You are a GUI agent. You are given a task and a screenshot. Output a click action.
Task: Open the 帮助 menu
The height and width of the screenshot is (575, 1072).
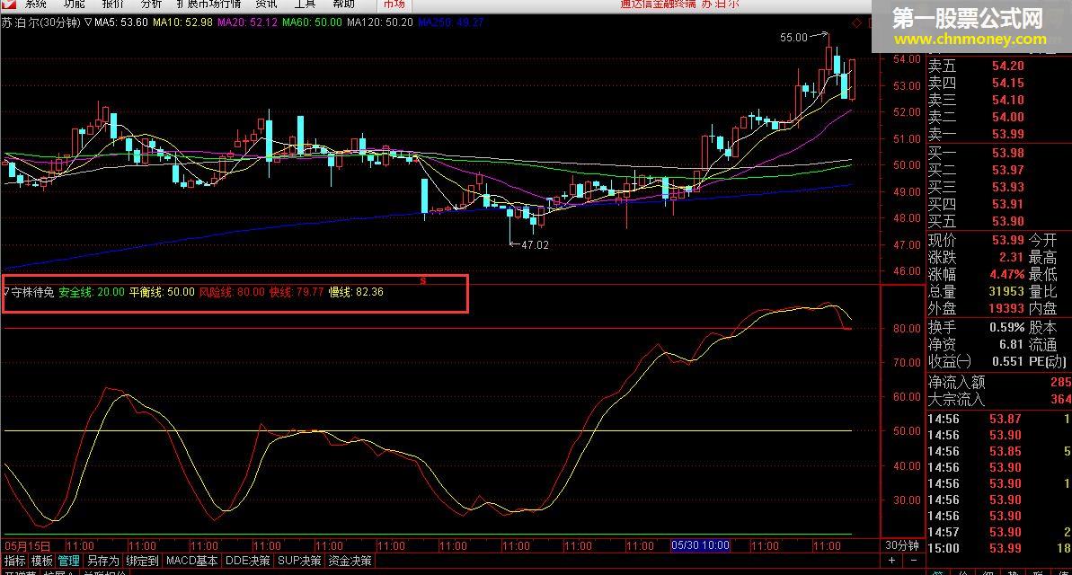coord(344,4)
